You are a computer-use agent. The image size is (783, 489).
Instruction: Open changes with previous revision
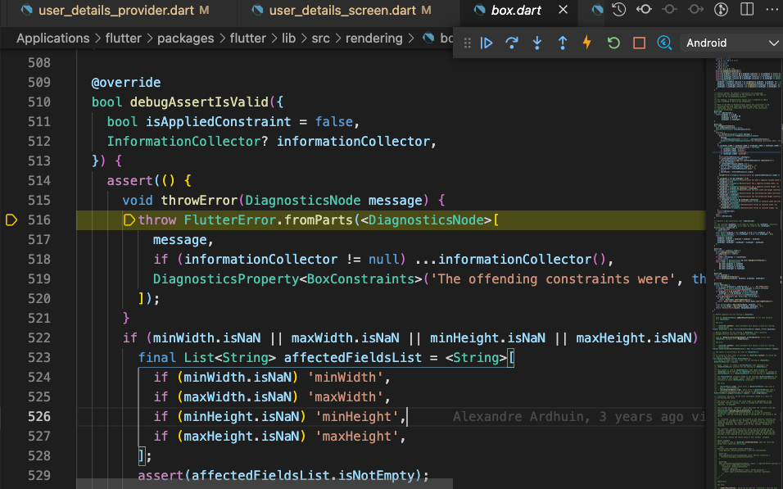coord(645,10)
